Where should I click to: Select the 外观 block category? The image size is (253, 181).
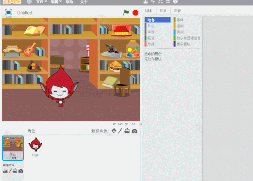151,26
